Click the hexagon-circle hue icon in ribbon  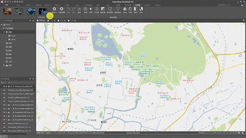pyautogui.click(x=85, y=9)
